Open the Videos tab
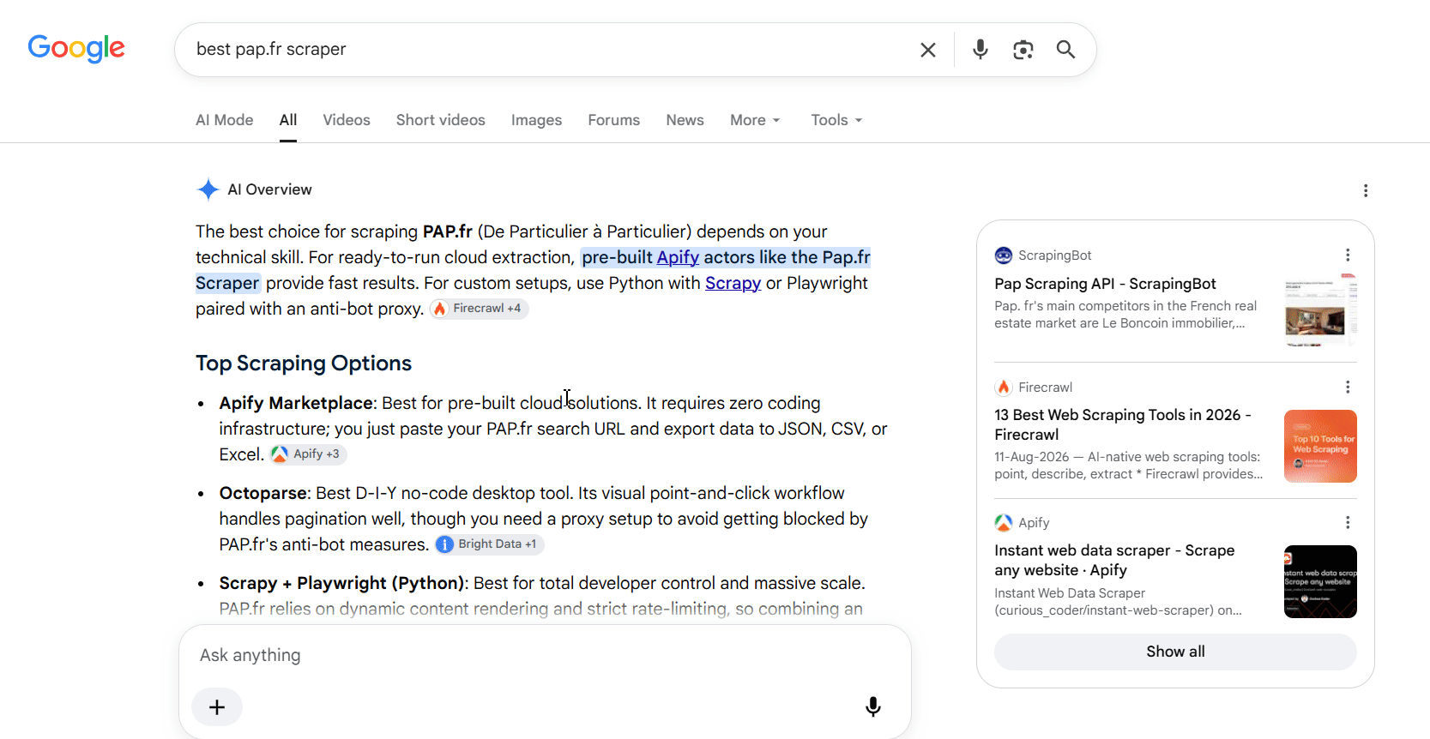The width and height of the screenshot is (1430, 739). 347,120
